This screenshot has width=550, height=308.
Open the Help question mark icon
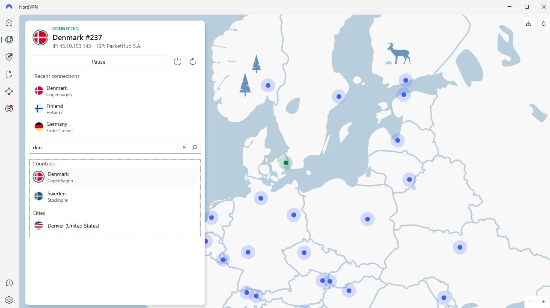[x=9, y=283]
